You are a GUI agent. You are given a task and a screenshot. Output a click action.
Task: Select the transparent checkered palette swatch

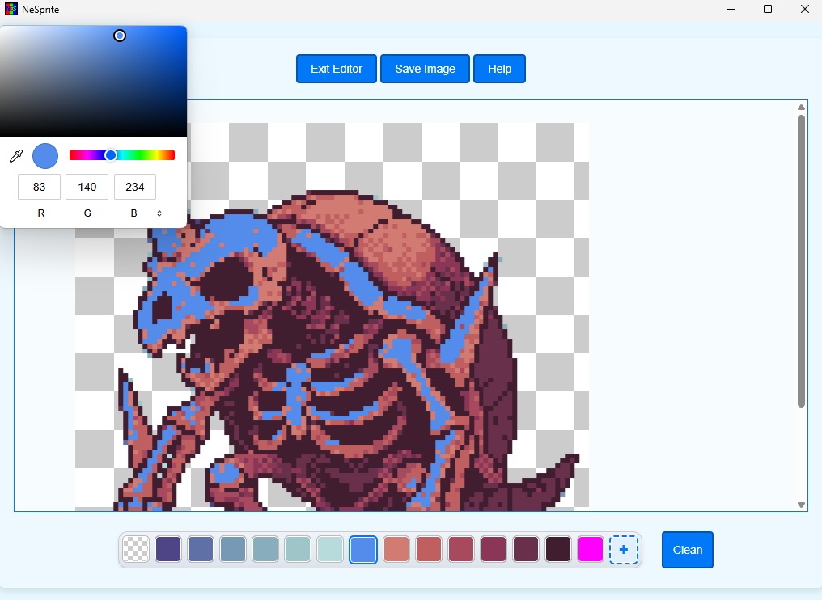pyautogui.click(x=136, y=550)
